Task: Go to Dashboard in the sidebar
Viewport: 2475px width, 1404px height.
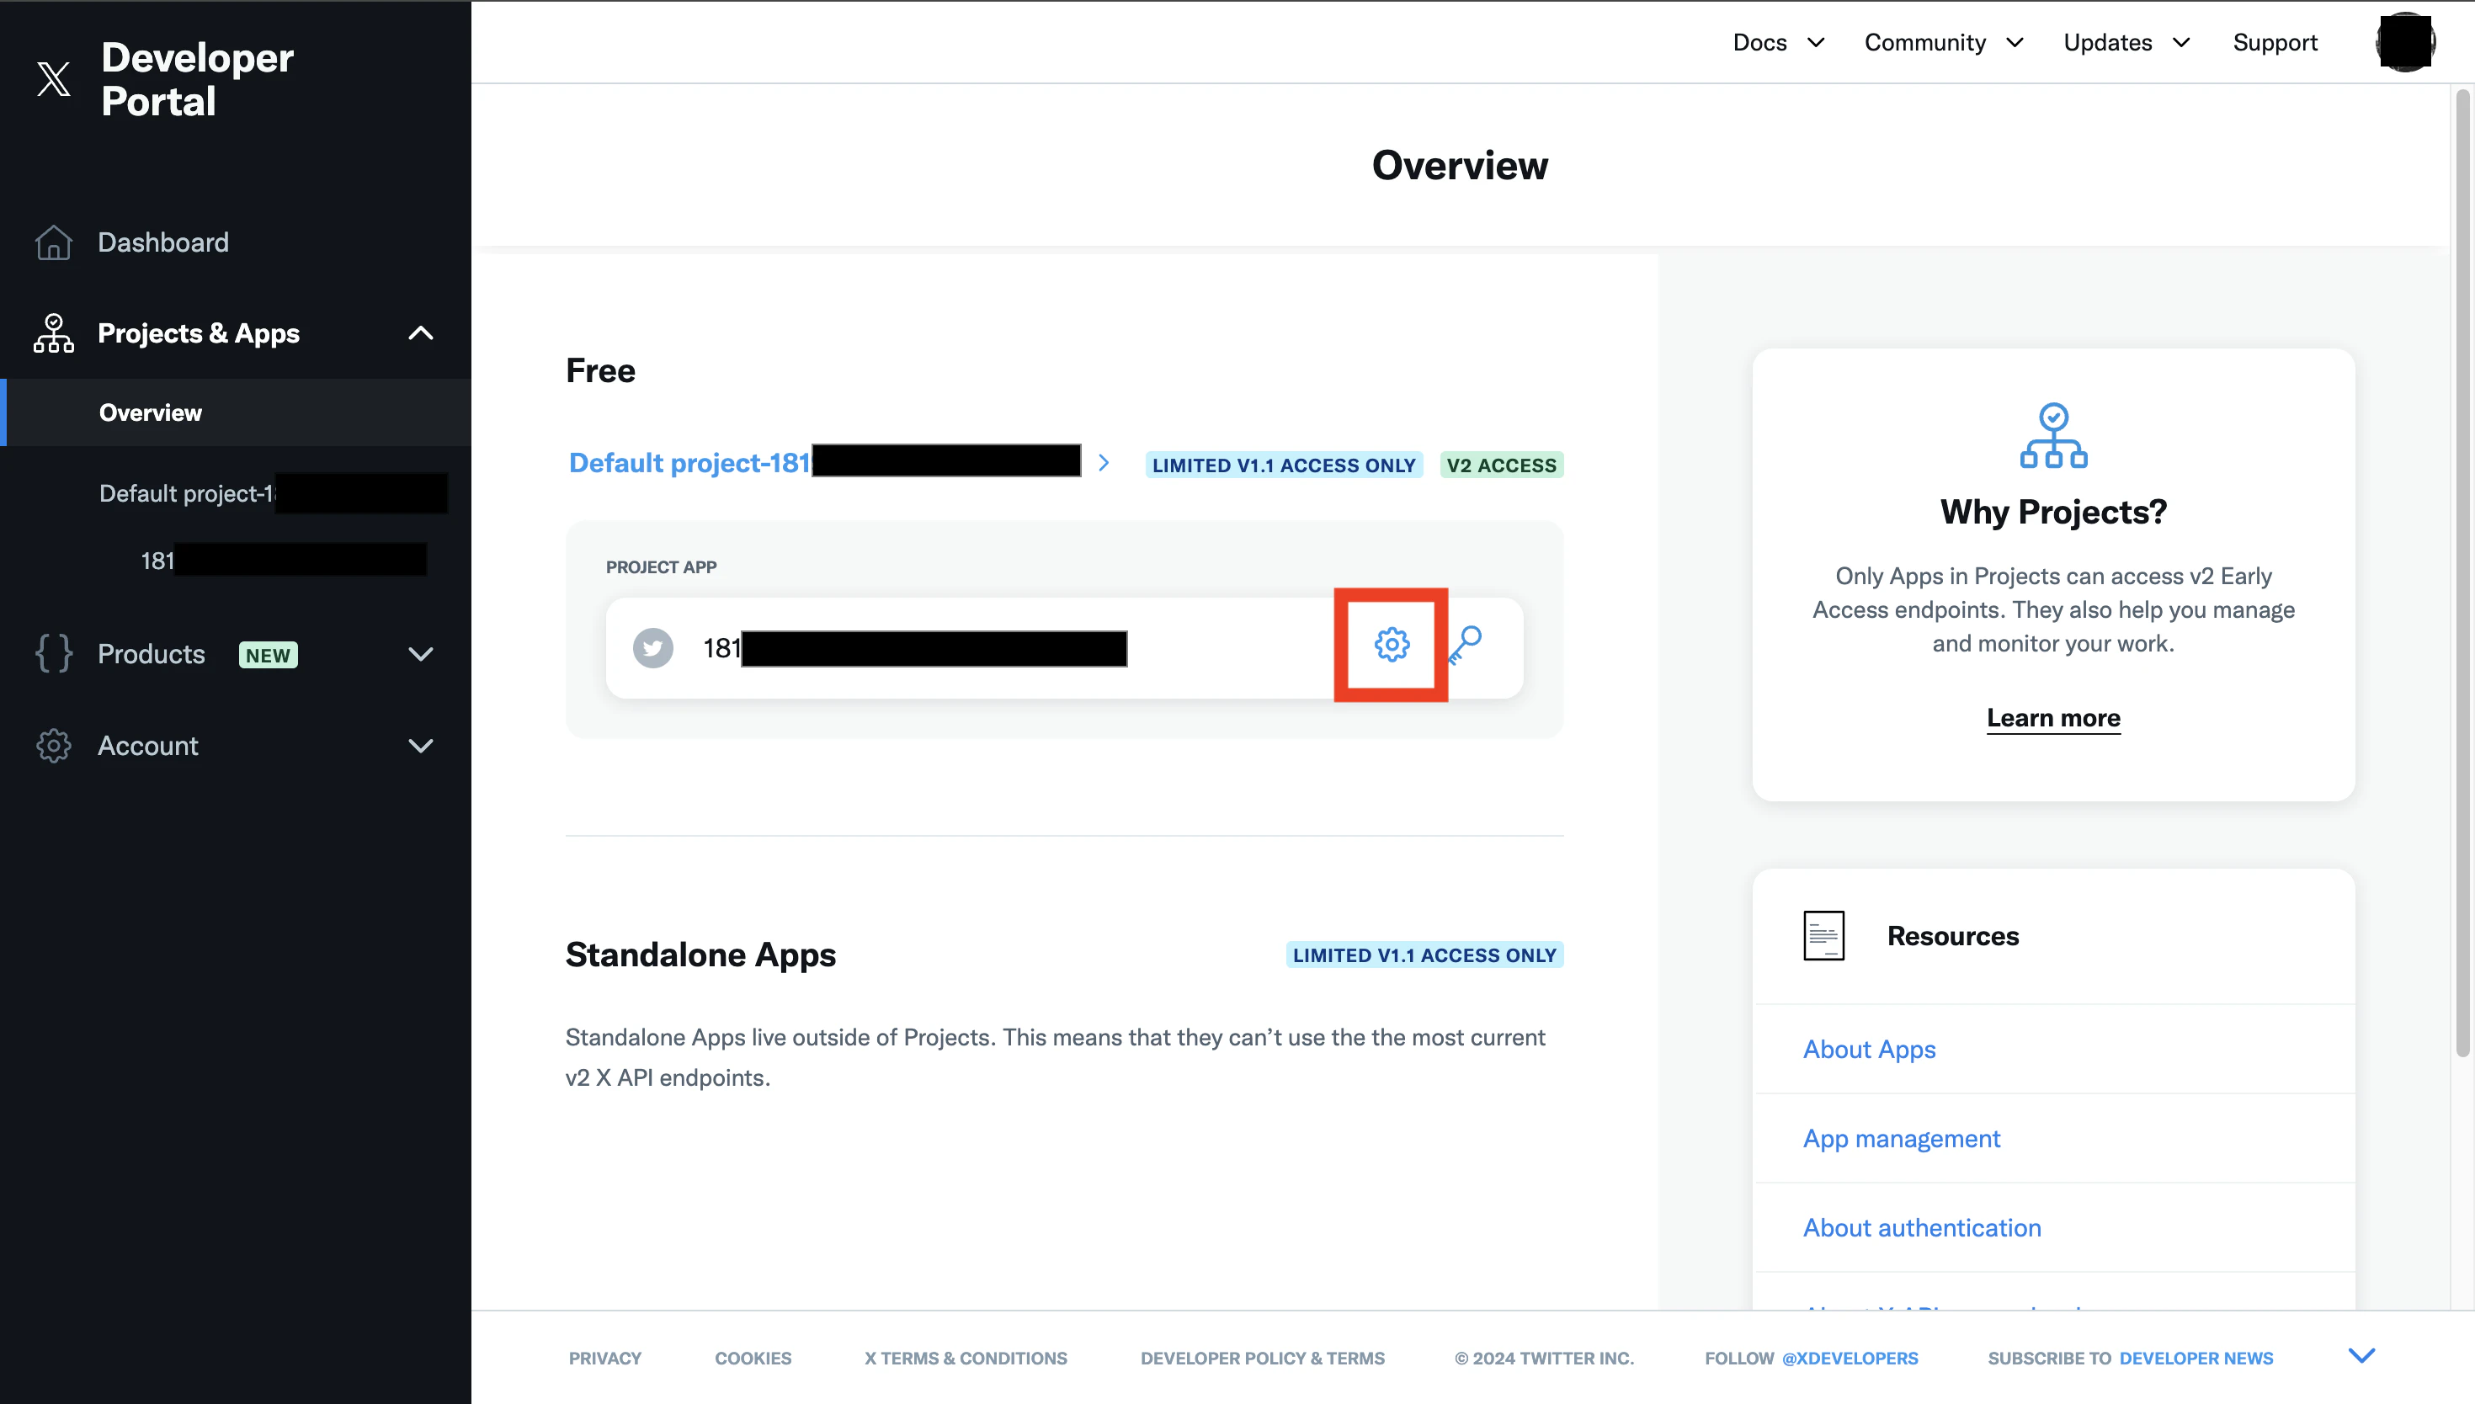Action: 163,242
